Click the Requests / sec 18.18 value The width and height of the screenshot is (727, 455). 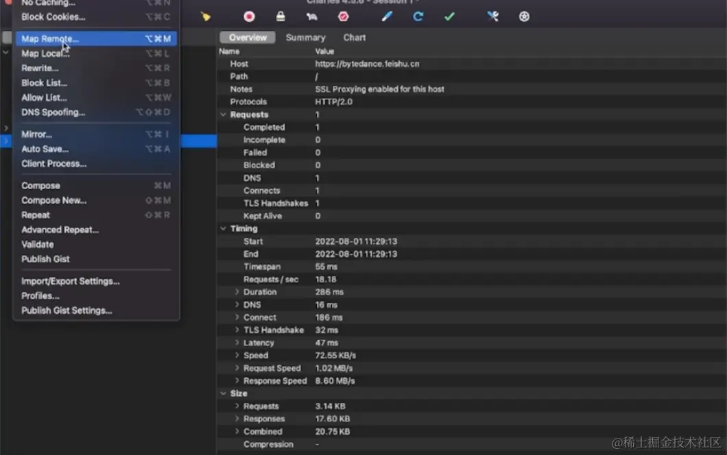point(326,280)
